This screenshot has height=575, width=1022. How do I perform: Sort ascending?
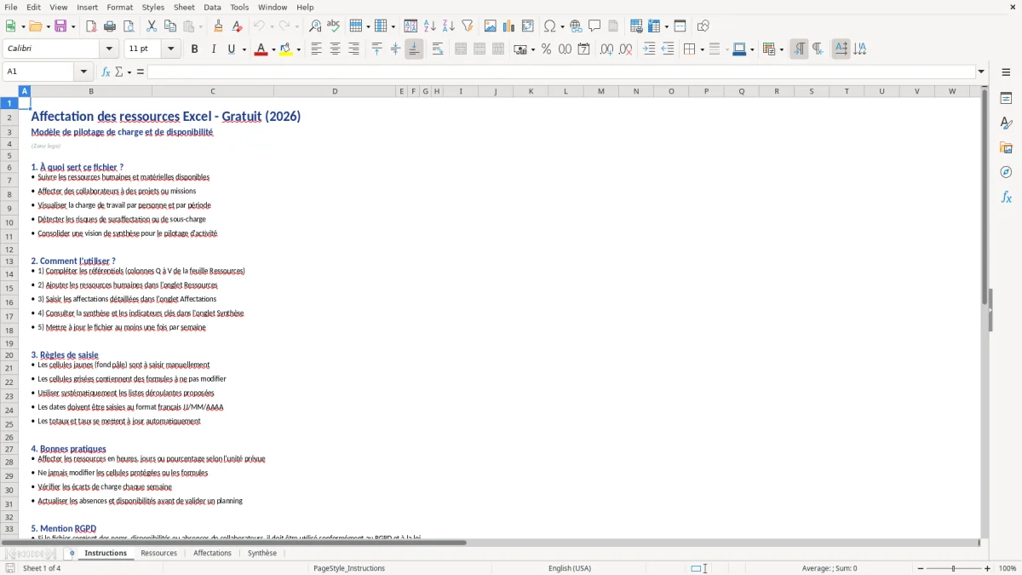click(430, 26)
